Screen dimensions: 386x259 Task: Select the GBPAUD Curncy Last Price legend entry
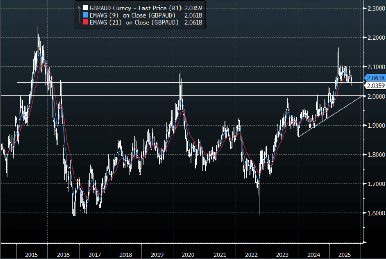click(x=135, y=7)
